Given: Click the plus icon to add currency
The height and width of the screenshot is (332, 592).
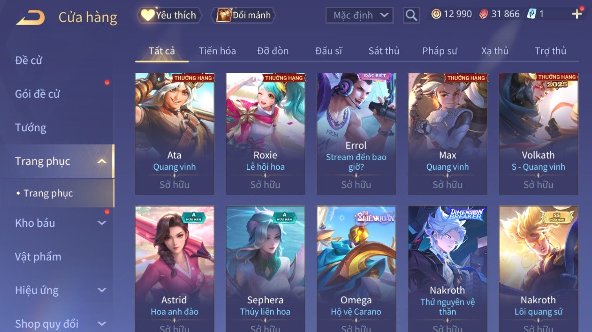Looking at the screenshot, I should 577,14.
